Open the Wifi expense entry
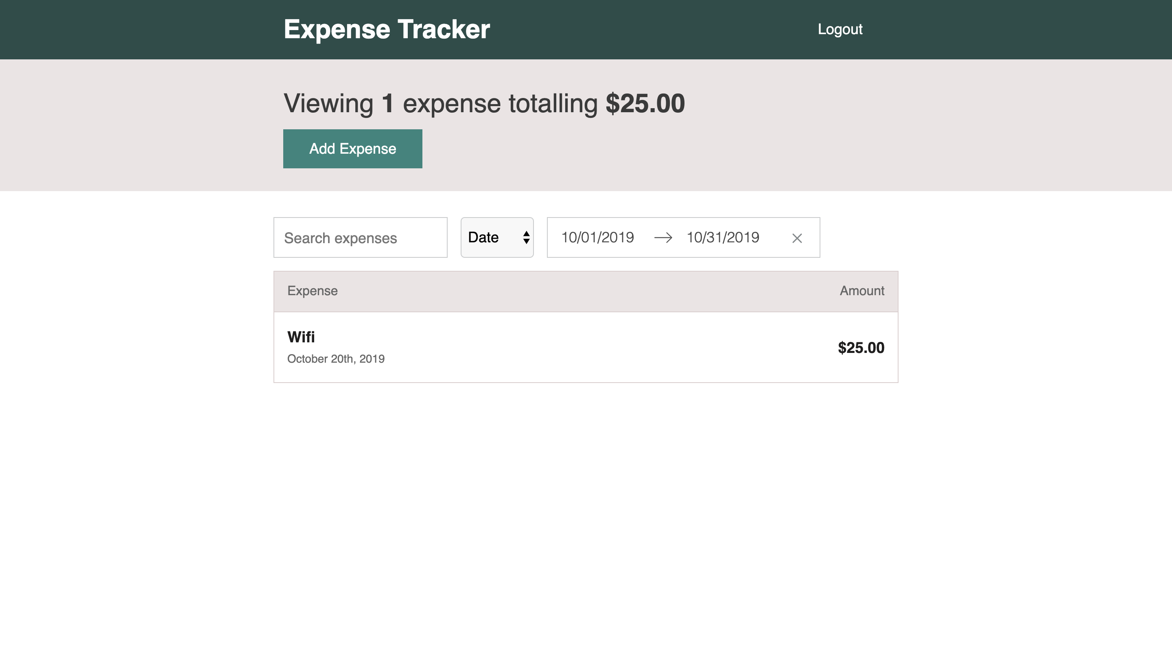Image resolution: width=1172 pixels, height=666 pixels. click(x=586, y=347)
